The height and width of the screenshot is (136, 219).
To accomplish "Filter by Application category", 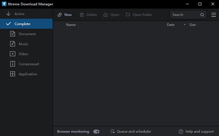I will pos(26,74).
